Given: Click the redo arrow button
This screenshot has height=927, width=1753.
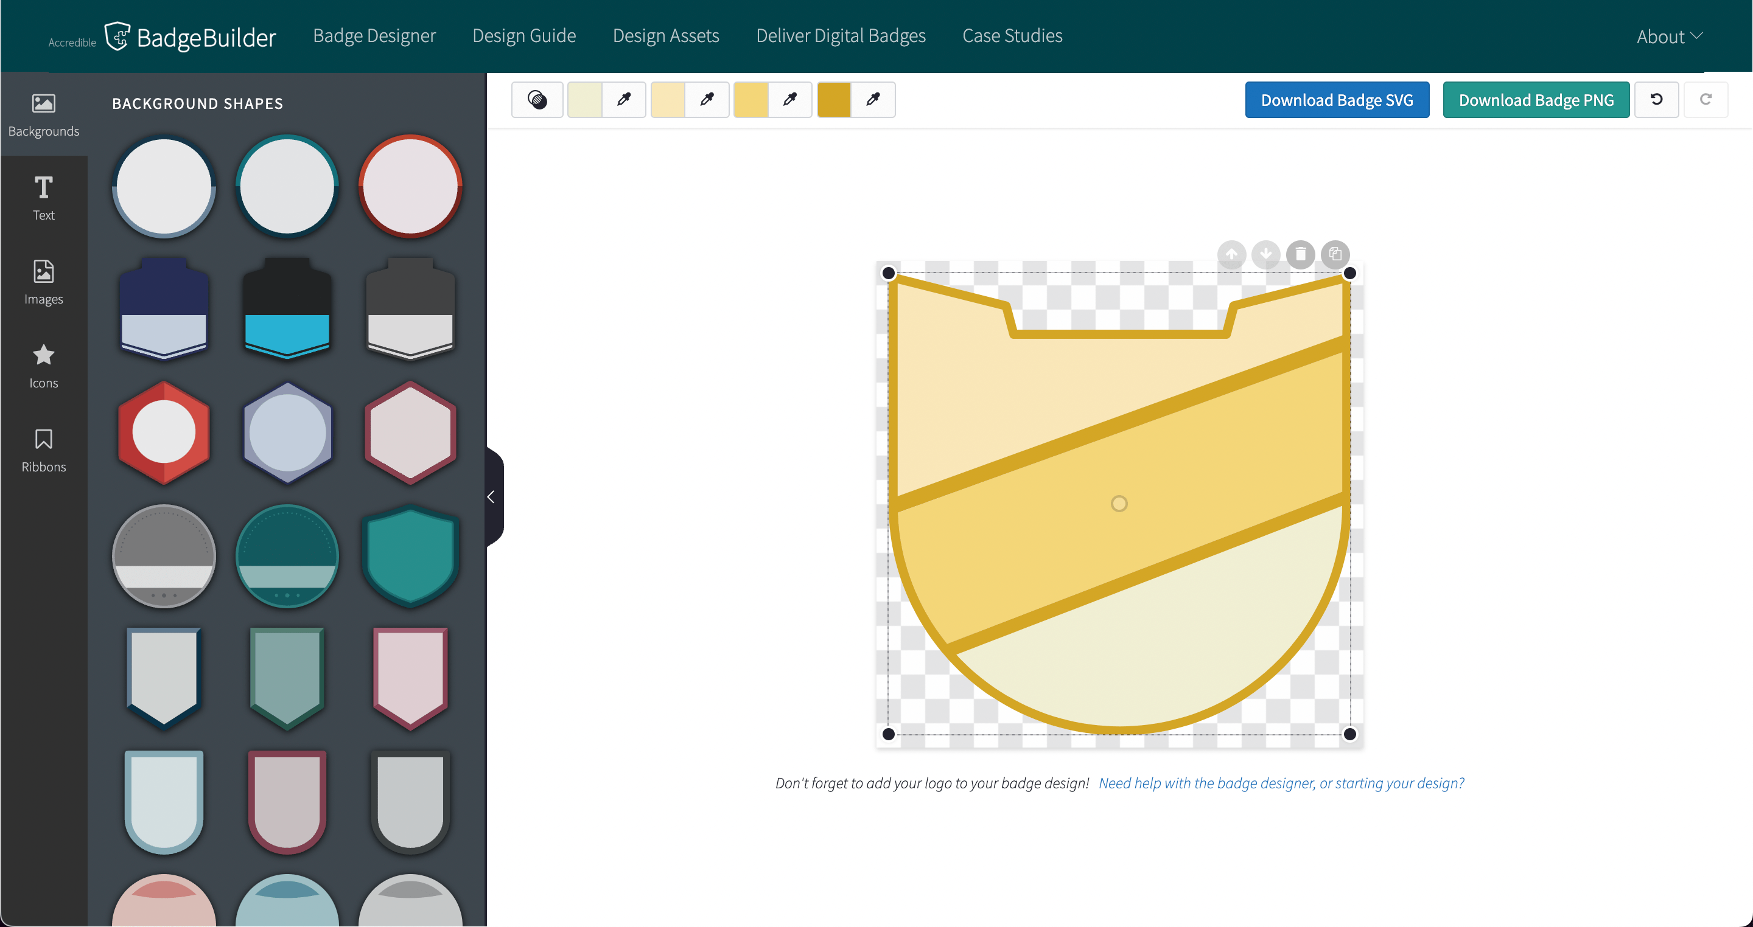Looking at the screenshot, I should coord(1706,100).
